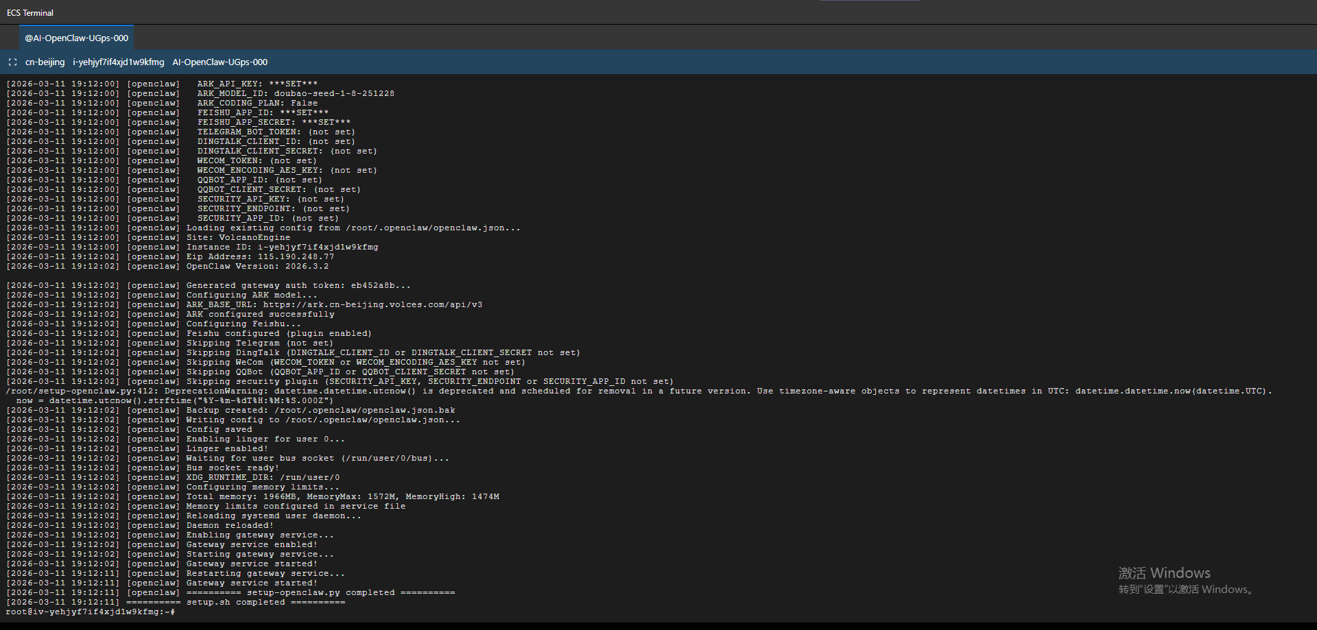Click the ECS Terminal title
This screenshot has width=1317, height=630.
click(30, 13)
